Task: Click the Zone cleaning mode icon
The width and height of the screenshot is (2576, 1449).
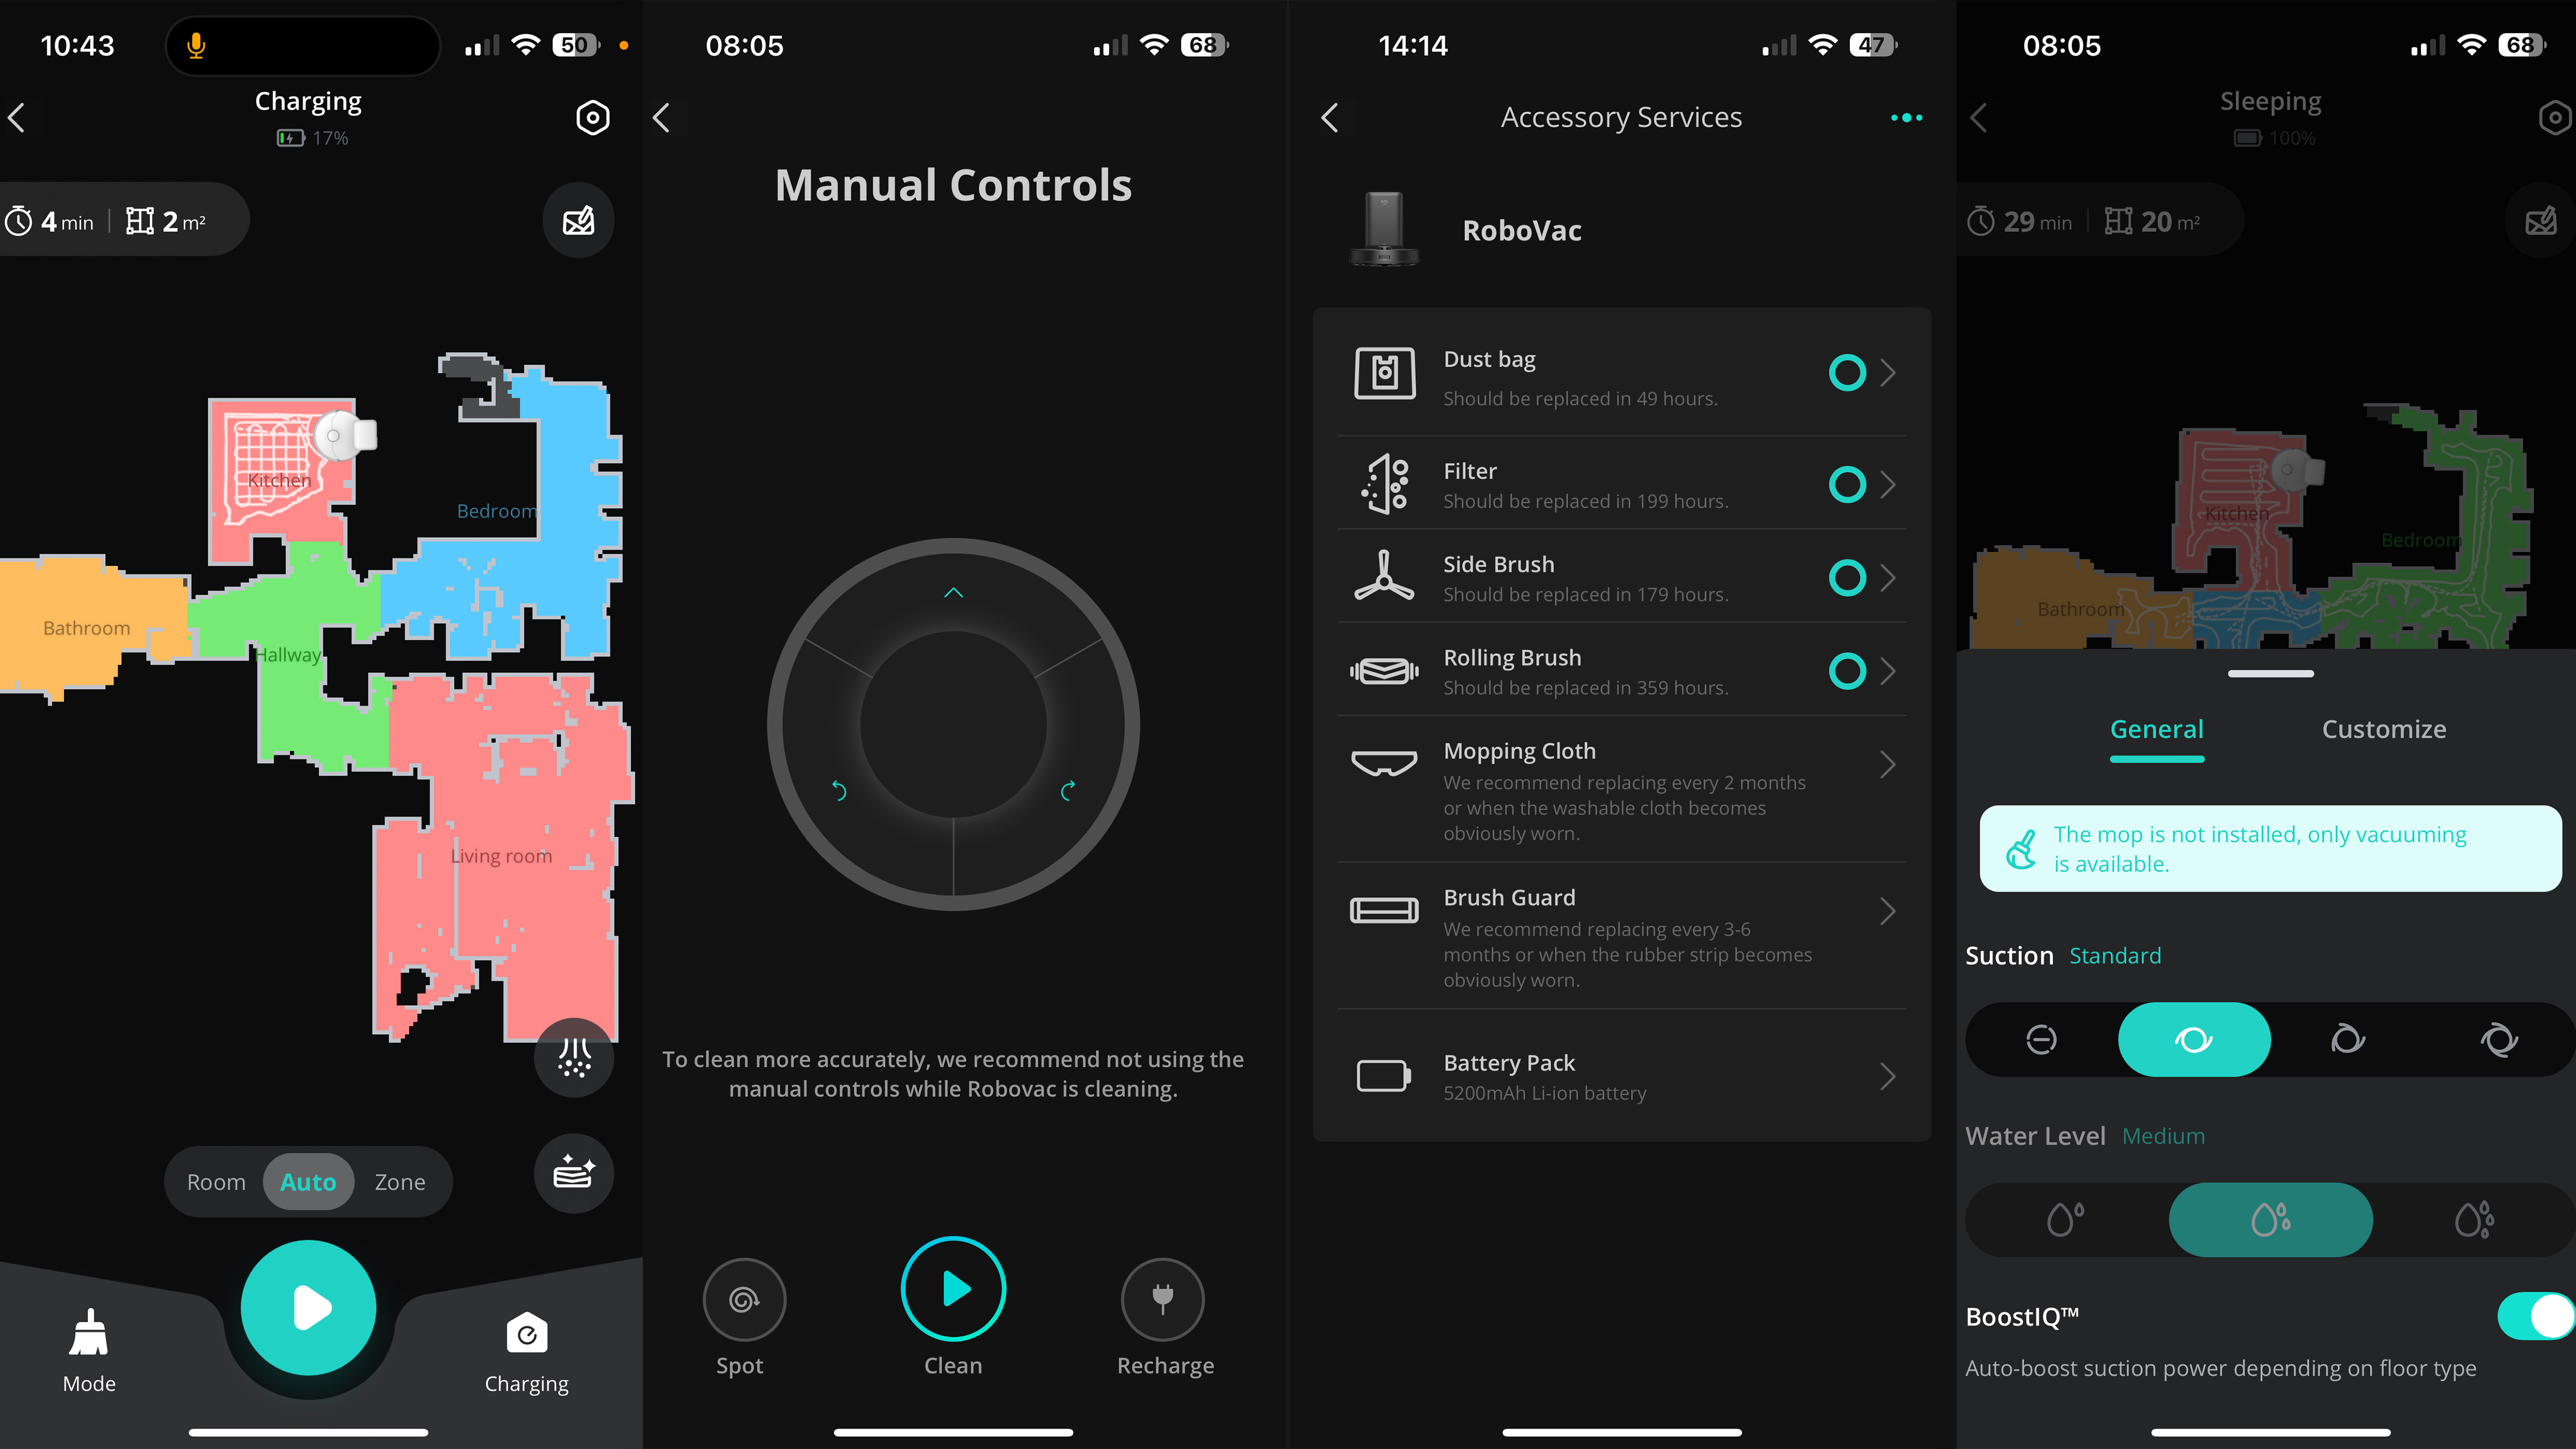Action: tap(398, 1180)
